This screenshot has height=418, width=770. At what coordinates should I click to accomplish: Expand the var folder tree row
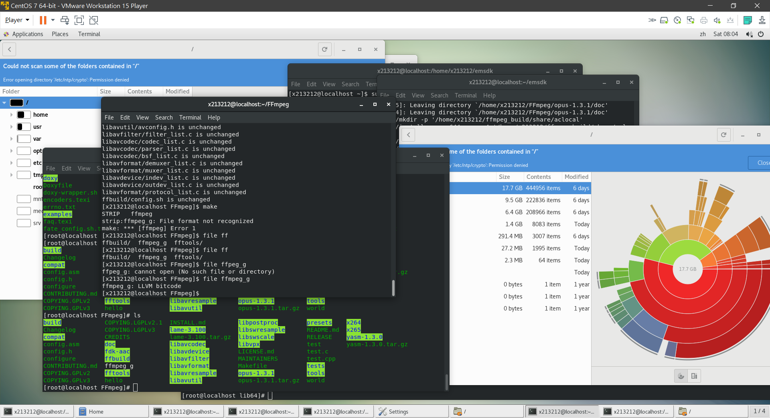pyautogui.click(x=11, y=139)
